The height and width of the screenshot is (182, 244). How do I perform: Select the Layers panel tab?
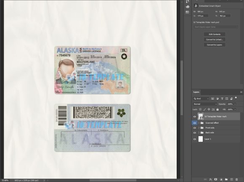tap(196, 92)
